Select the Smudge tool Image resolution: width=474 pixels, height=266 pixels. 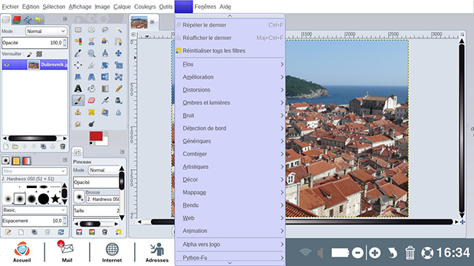(78, 124)
